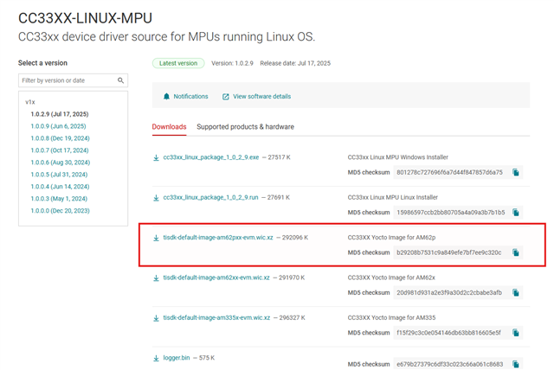Click the search magnifier in version filter
Image resolution: width=554 pixels, height=370 pixels.
[120, 80]
